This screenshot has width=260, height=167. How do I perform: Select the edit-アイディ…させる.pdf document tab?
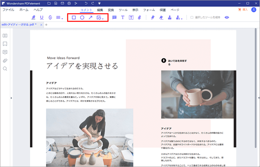[x=19, y=25]
